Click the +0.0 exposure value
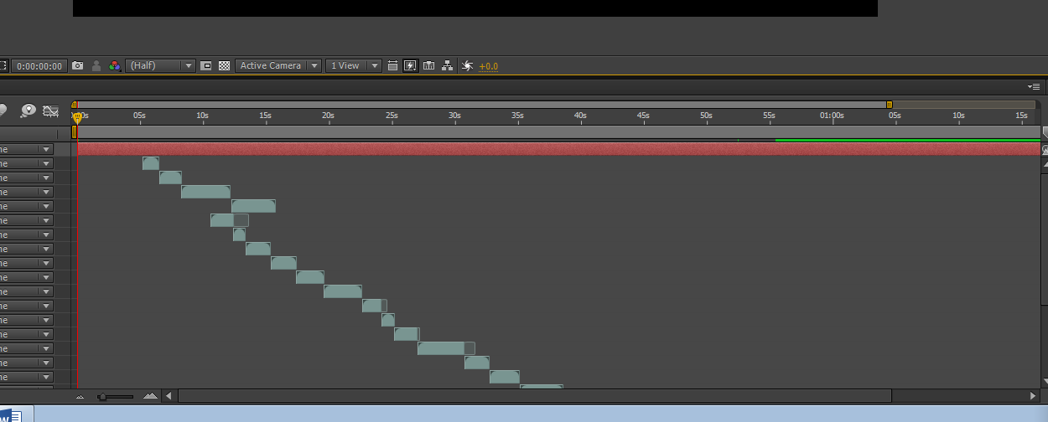 pos(488,66)
